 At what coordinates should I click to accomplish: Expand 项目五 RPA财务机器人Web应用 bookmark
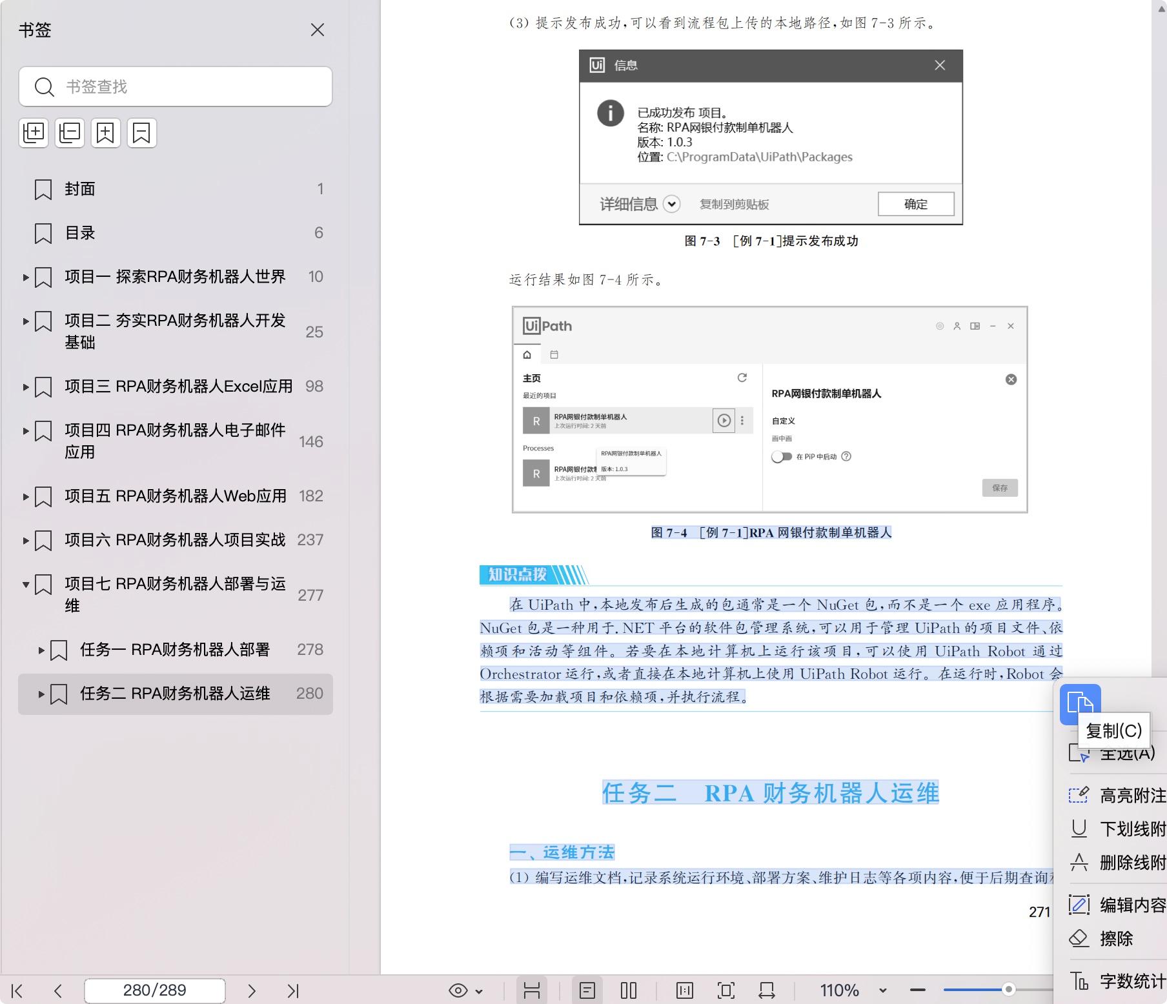click(26, 497)
